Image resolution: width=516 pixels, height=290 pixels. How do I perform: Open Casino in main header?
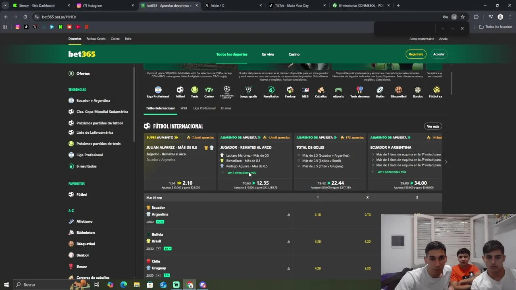tap(294, 54)
